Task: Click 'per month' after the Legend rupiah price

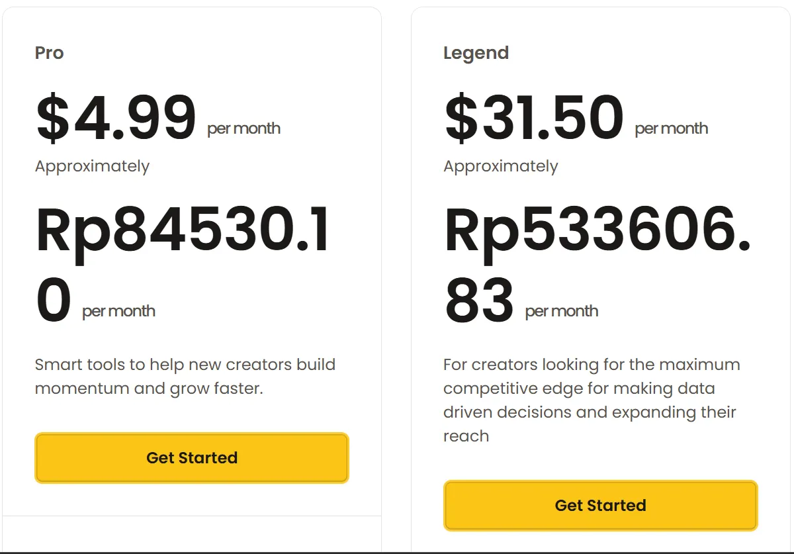Action: click(561, 311)
